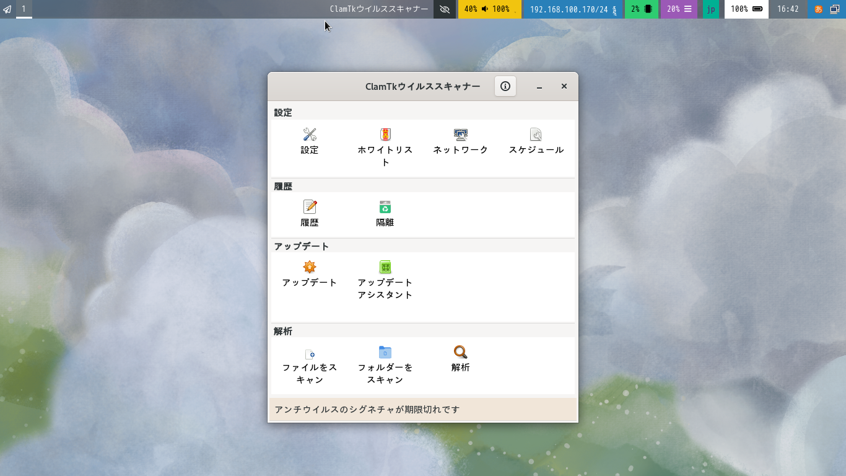Click the paper plane icon at top-left
The height and width of the screenshot is (476, 846).
7,9
